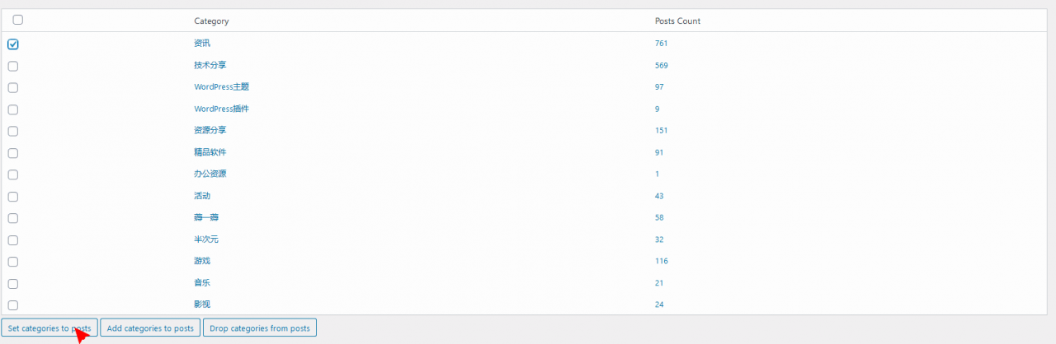Click the 761 posts count link
The width and height of the screenshot is (1056, 344).
[661, 43]
